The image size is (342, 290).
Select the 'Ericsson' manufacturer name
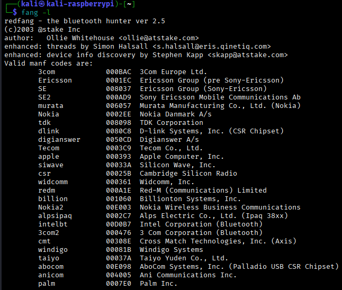coord(55,80)
